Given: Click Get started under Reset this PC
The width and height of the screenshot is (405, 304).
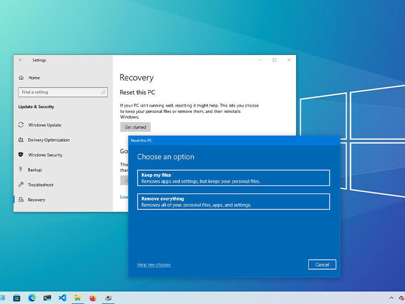Looking at the screenshot, I should (x=135, y=127).
